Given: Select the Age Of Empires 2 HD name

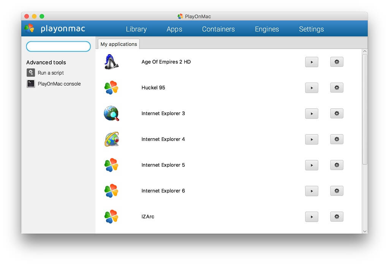Looking at the screenshot, I should tap(166, 62).
